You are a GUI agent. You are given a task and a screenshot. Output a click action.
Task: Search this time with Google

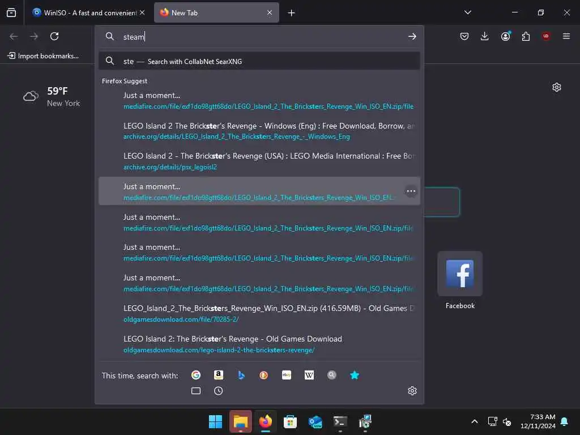tap(195, 375)
